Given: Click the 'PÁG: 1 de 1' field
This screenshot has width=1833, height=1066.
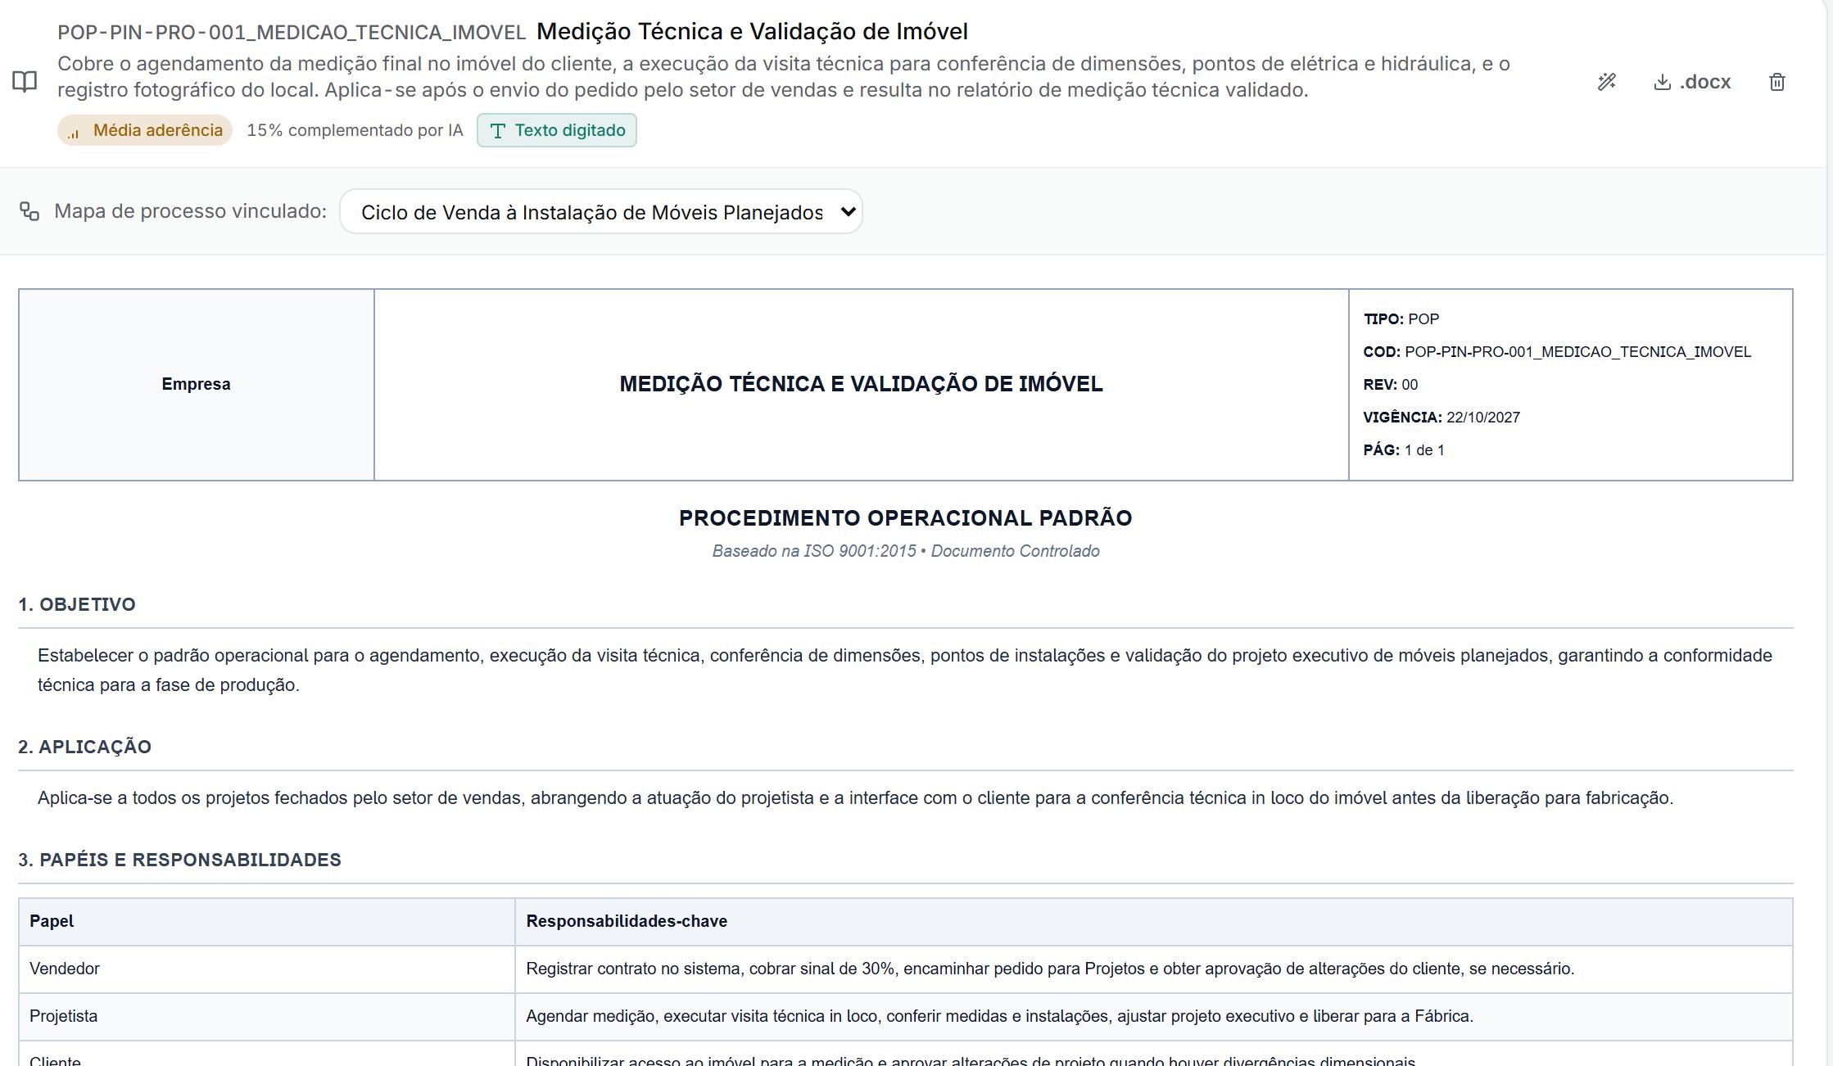Looking at the screenshot, I should point(1404,450).
